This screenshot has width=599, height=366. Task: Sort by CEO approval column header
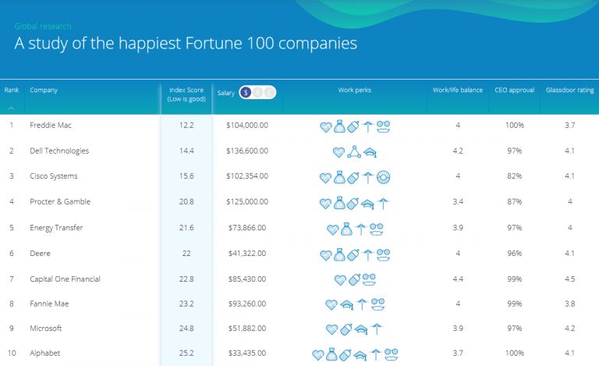tap(514, 90)
